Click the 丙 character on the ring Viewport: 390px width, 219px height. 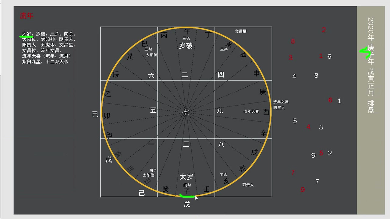click(164, 35)
